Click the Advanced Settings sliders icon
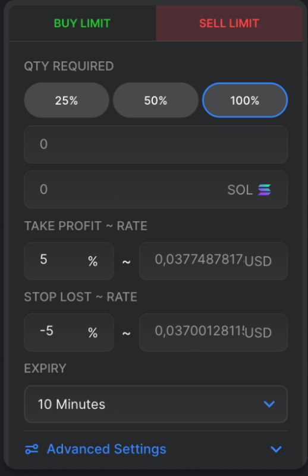The height and width of the screenshot is (476, 308). [32, 449]
